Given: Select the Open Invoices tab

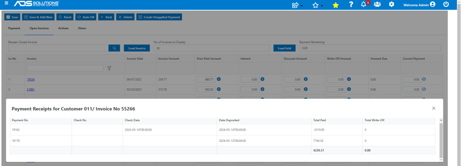Looking at the screenshot, I should click(x=39, y=28).
